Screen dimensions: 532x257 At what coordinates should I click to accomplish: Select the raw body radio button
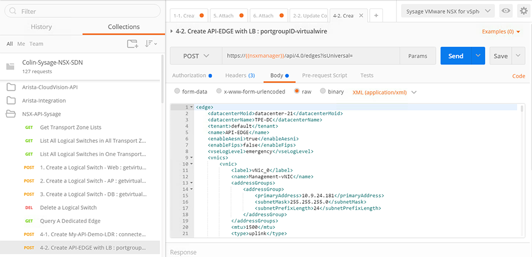[x=297, y=91]
